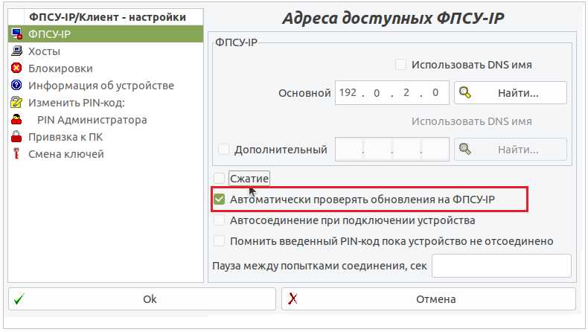Toggle Помнить введенный PIN-код checkbox
Image resolution: width=588 pixels, height=332 pixels.
click(x=220, y=241)
